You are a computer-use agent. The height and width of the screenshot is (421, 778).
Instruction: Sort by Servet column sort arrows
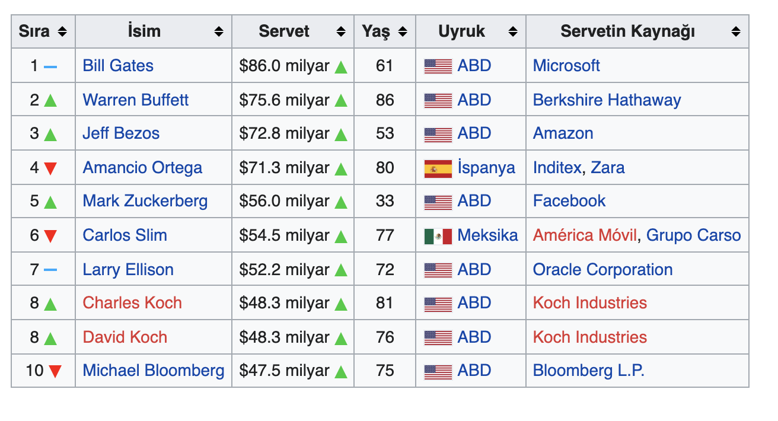[341, 32]
